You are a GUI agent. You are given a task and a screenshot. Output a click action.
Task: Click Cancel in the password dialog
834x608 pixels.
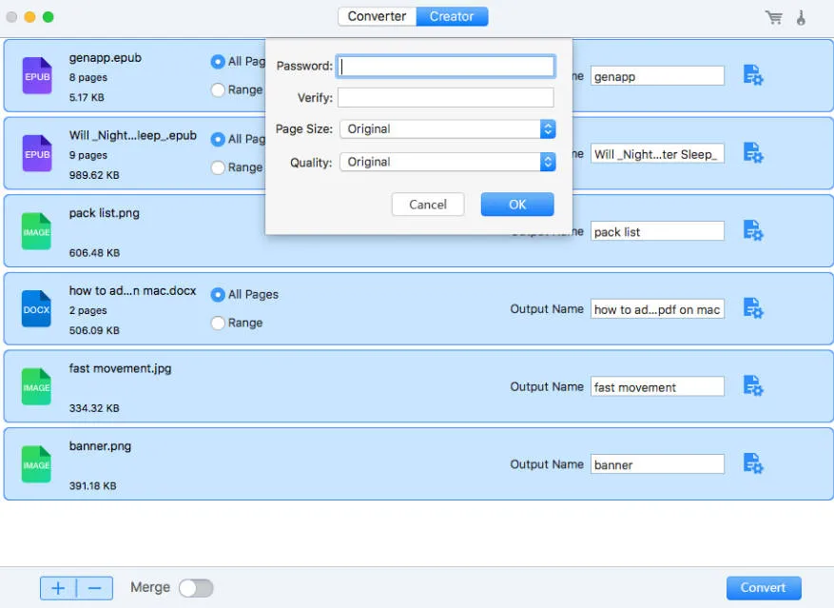428,205
